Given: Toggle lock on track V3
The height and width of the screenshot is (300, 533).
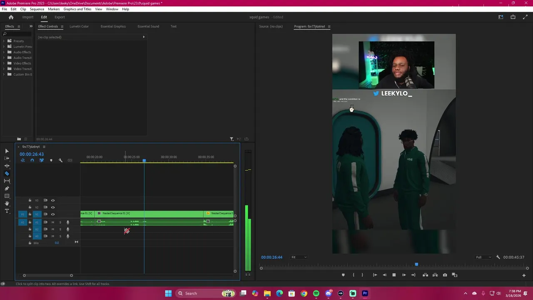Looking at the screenshot, I should [30, 200].
